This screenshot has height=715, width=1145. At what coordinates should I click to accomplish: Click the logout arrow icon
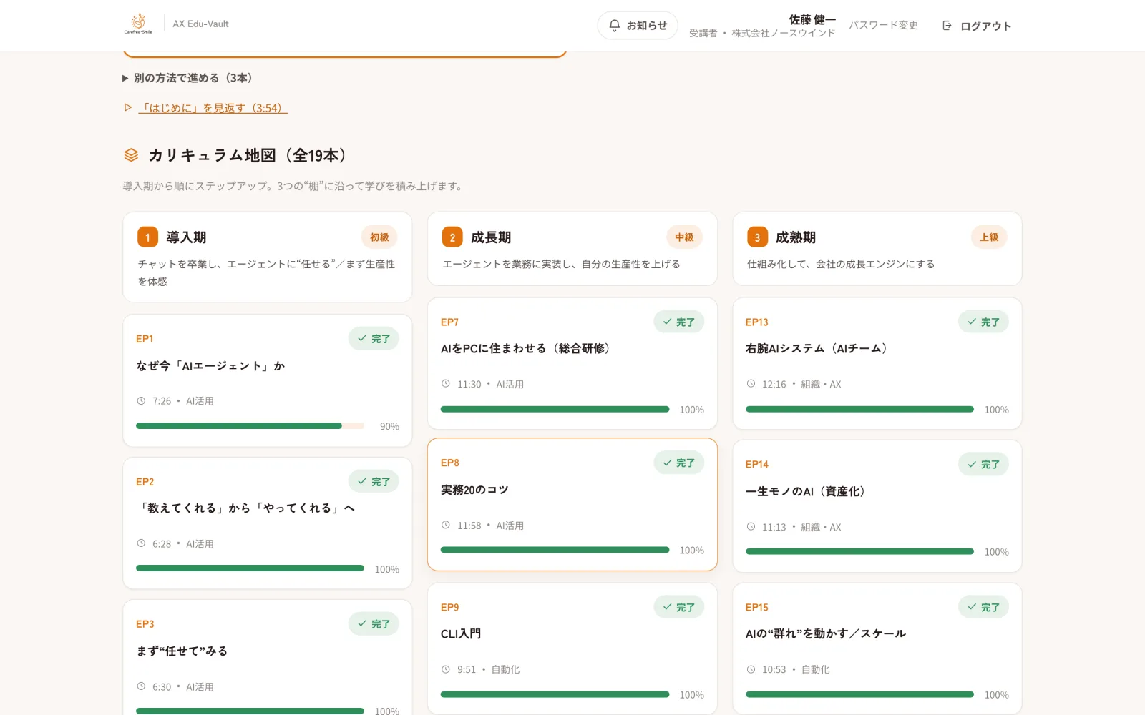point(947,26)
